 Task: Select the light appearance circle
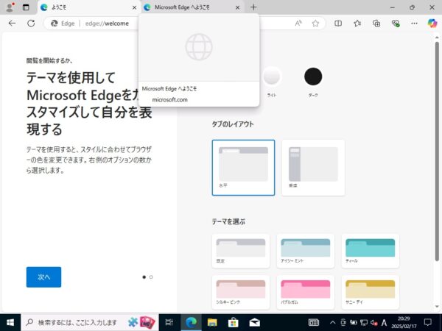[x=271, y=76]
